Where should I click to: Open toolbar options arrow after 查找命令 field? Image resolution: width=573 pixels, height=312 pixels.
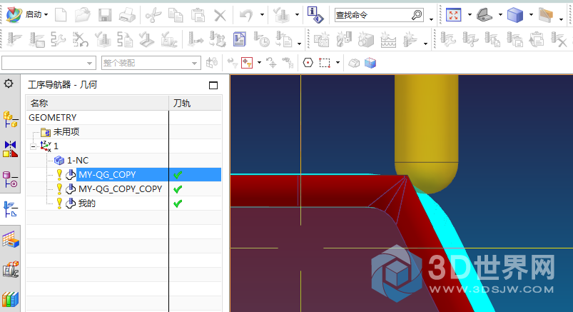pos(431,19)
